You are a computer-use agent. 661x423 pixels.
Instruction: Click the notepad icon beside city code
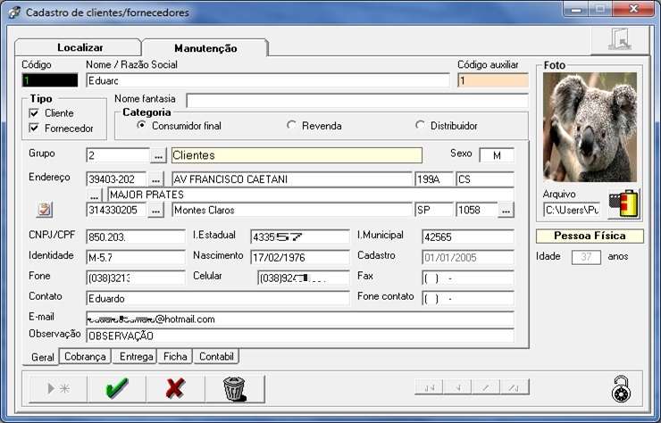tap(44, 210)
